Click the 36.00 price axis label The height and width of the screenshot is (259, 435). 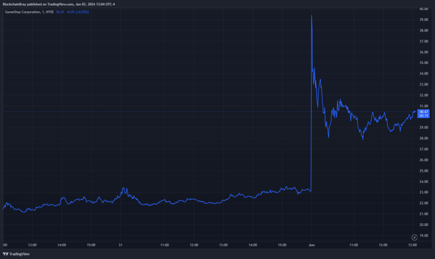tap(424, 52)
